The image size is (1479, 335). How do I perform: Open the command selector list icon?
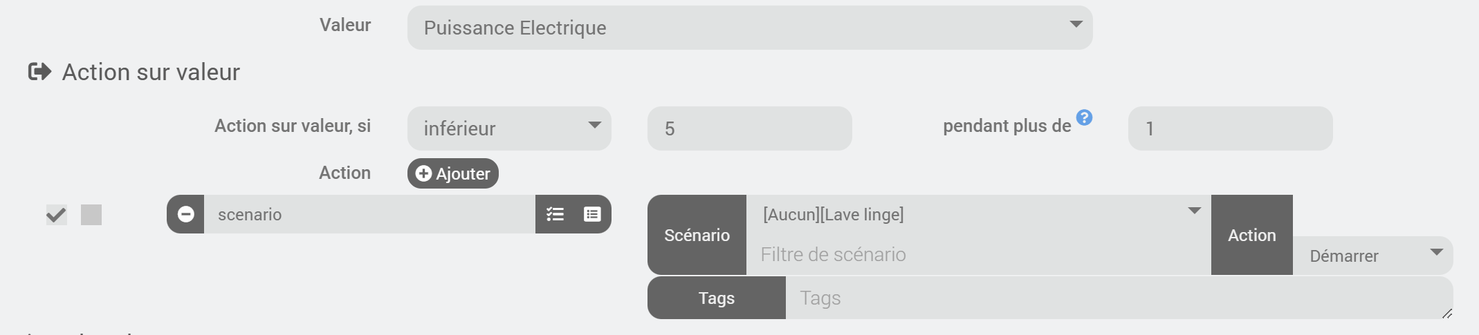coord(592,214)
